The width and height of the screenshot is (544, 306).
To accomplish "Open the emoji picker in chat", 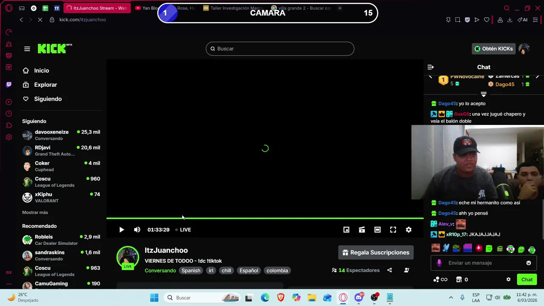I will click(x=529, y=263).
